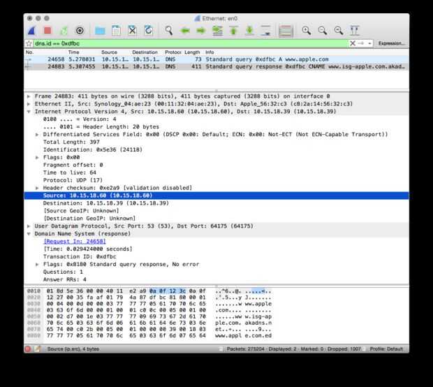
Task: Jump to the last packet
Action: click(x=249, y=31)
